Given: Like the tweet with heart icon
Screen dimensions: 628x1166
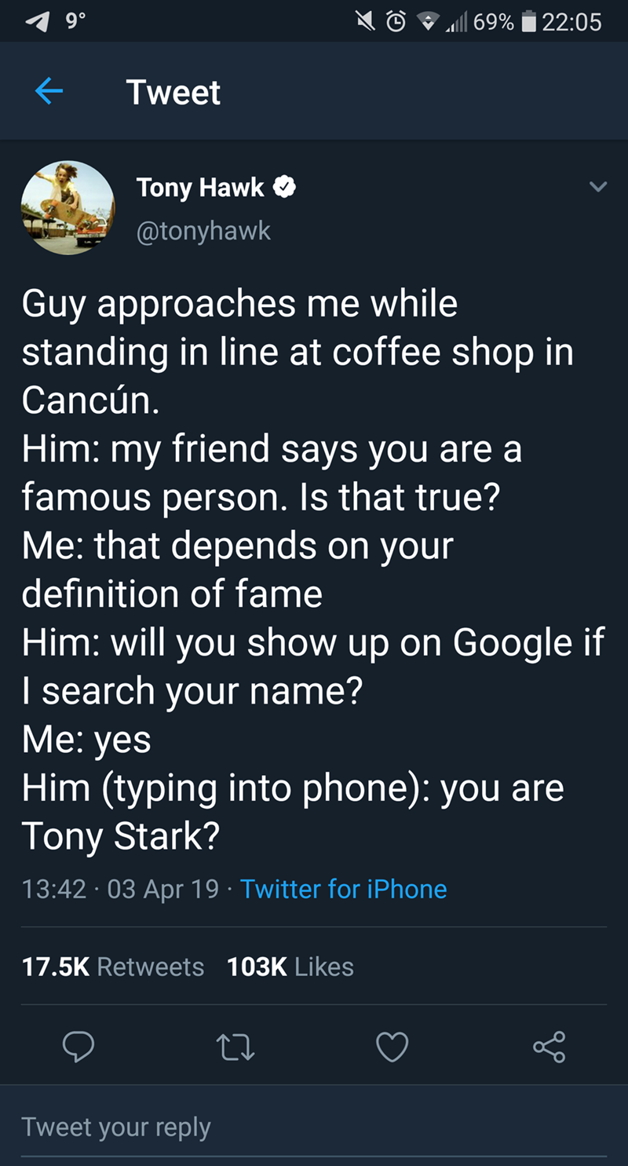Looking at the screenshot, I should tap(392, 1046).
